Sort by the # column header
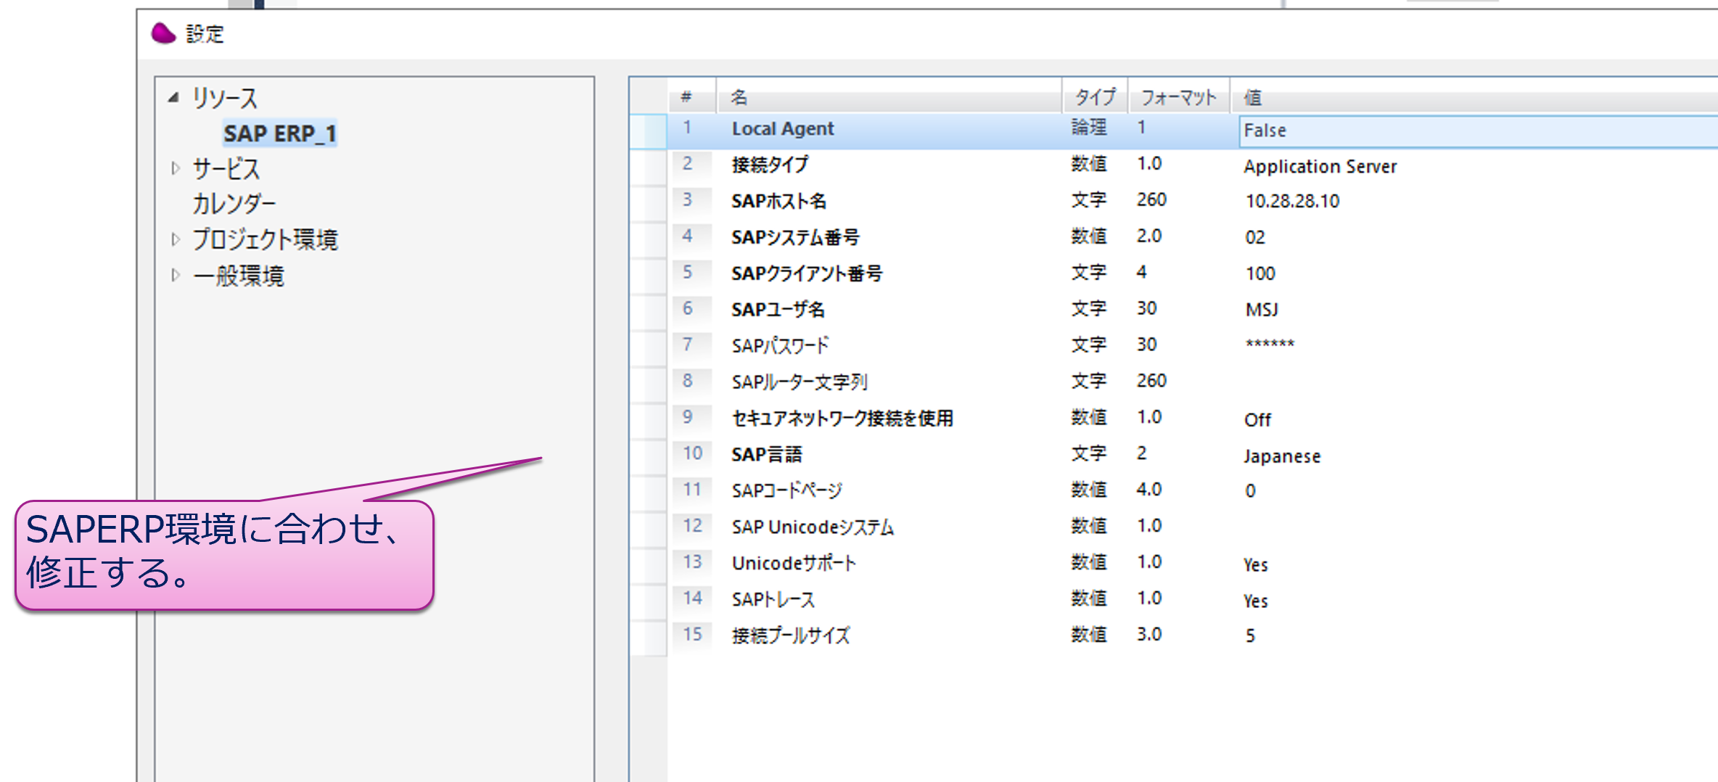The width and height of the screenshot is (1718, 782). click(691, 96)
